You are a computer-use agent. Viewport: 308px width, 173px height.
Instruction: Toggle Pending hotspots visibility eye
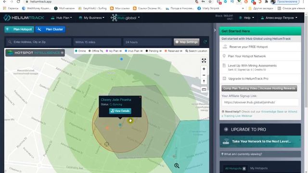tap(160, 51)
